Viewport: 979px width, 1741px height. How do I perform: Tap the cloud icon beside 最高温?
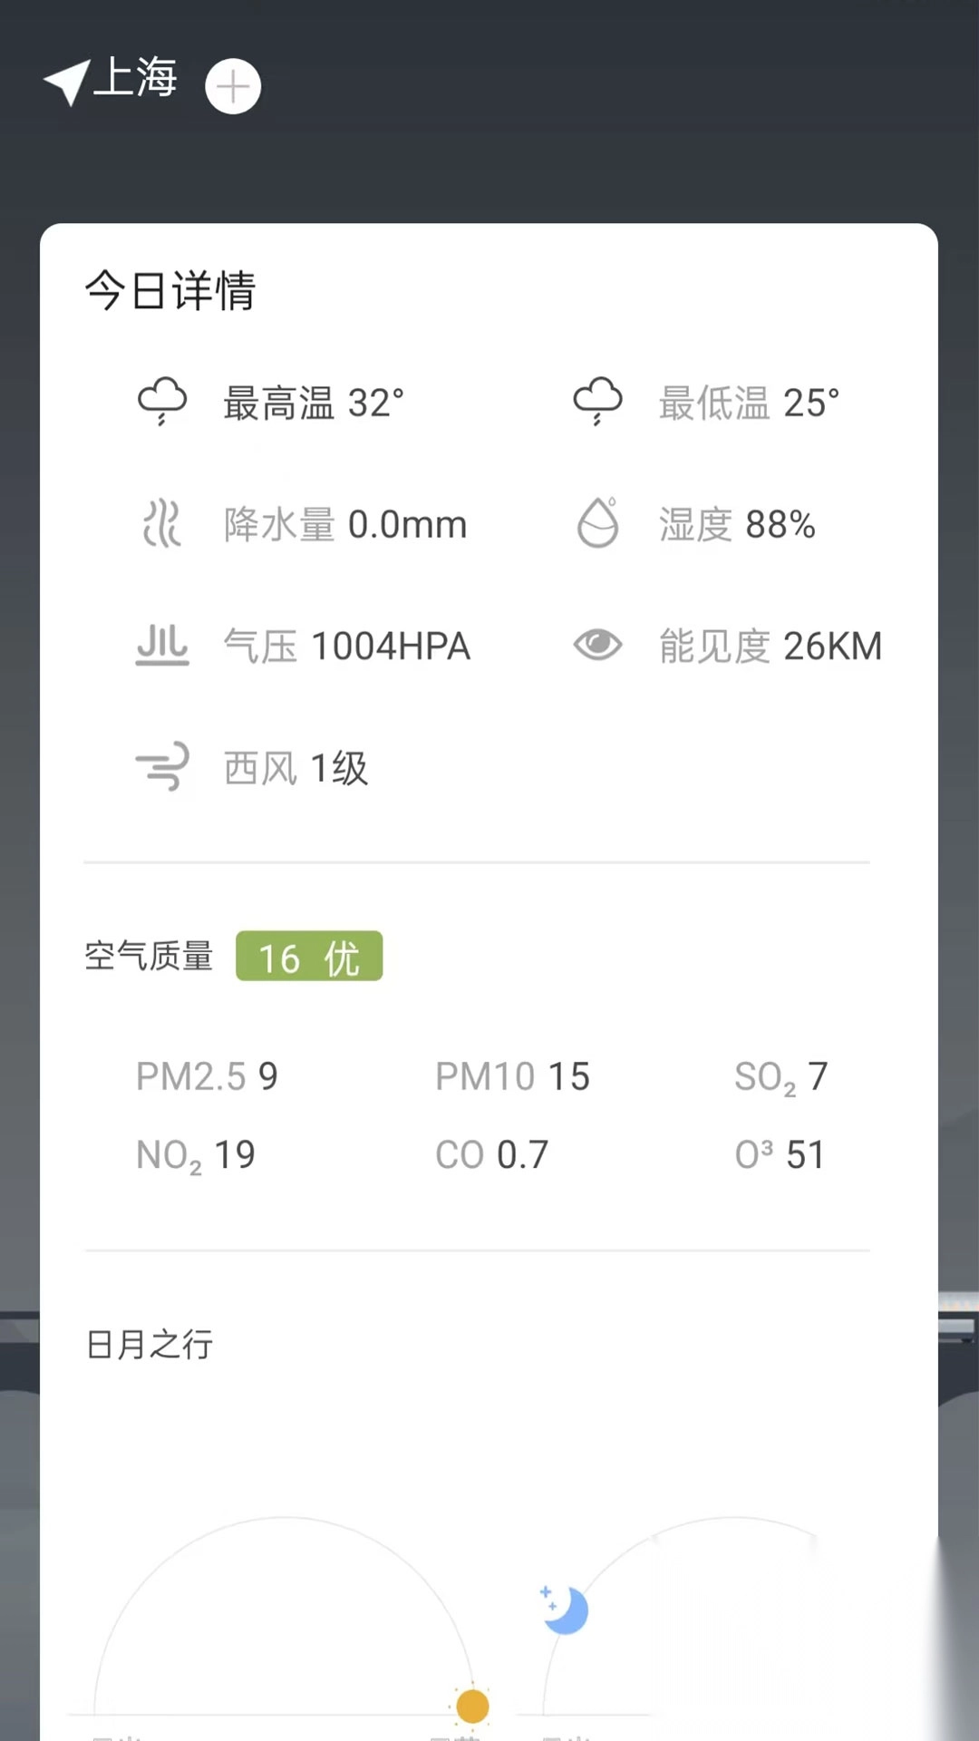(x=162, y=402)
